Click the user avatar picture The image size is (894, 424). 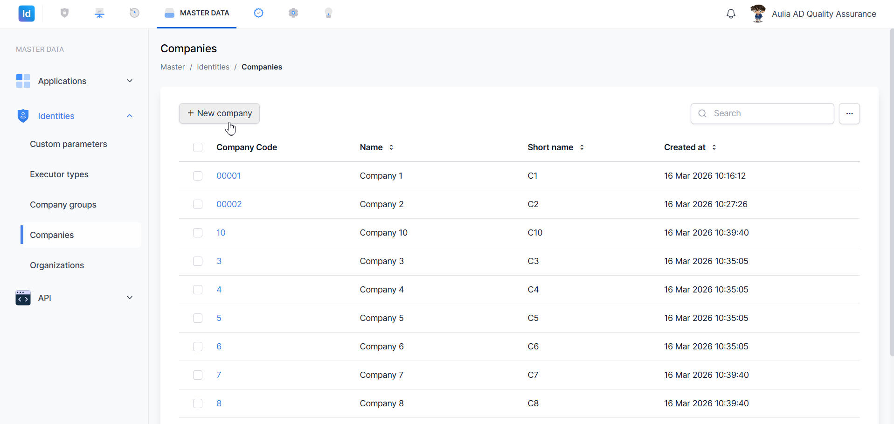pos(758,14)
